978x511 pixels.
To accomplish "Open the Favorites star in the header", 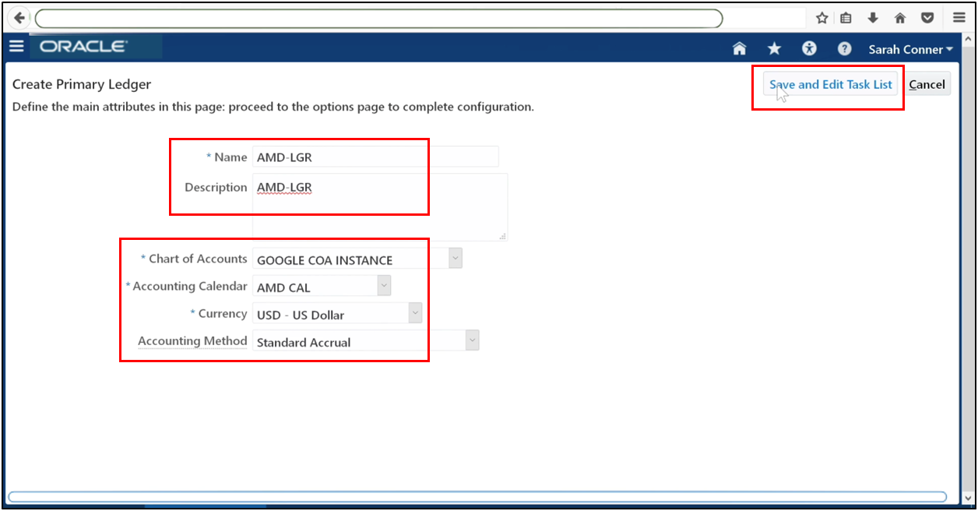I will click(x=773, y=48).
